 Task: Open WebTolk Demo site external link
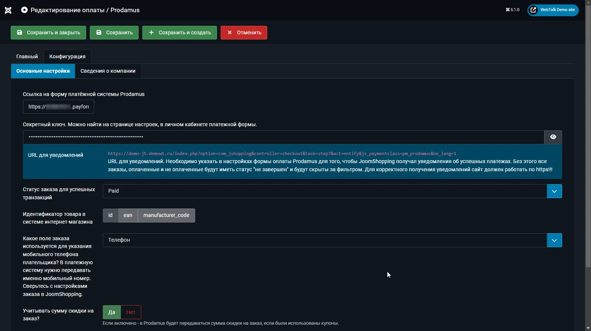click(553, 10)
